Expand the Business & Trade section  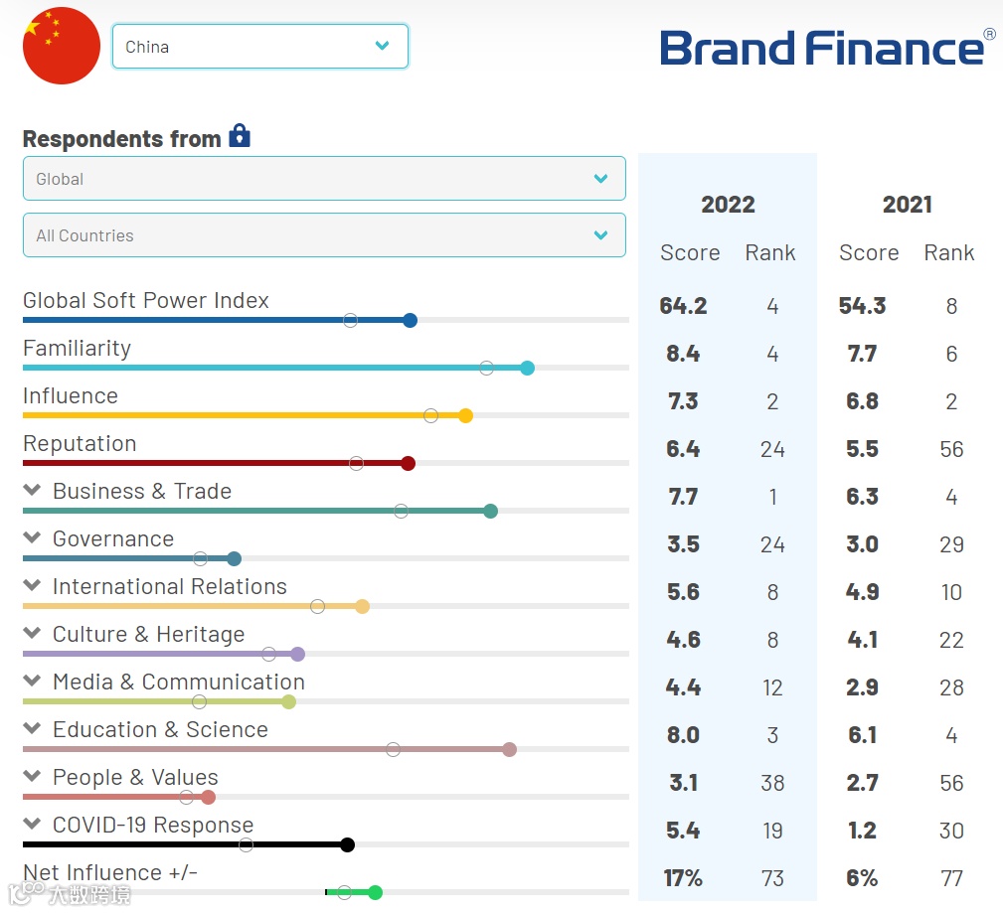coord(32,491)
